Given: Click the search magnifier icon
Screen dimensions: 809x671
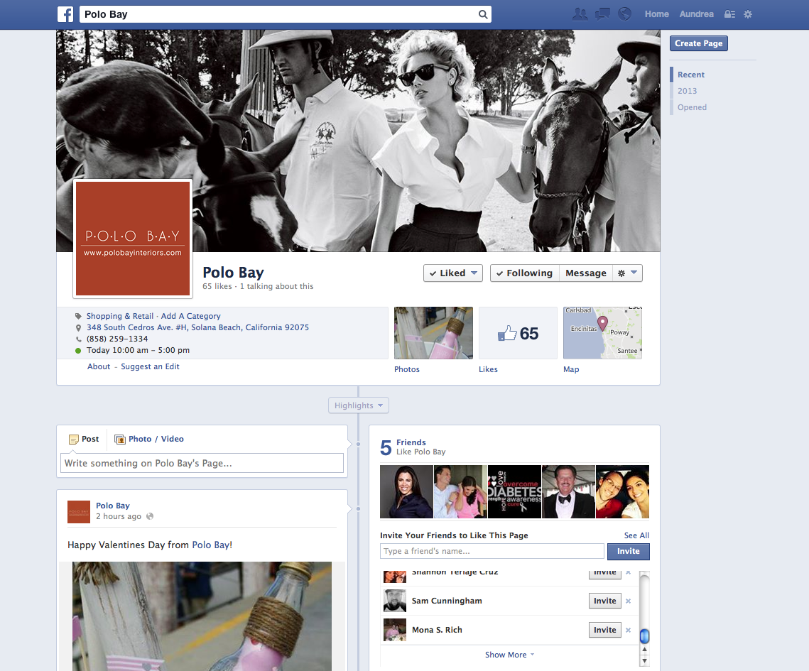Looking at the screenshot, I should pyautogui.click(x=483, y=14).
